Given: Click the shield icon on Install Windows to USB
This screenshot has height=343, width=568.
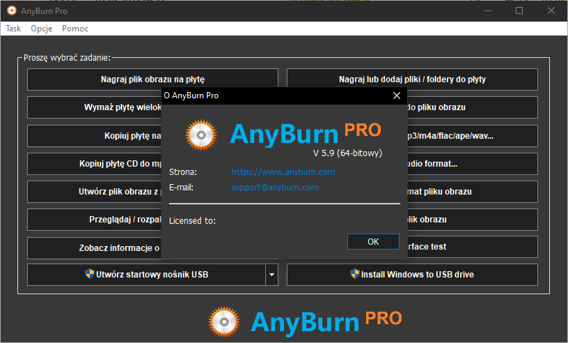Looking at the screenshot, I should (354, 274).
